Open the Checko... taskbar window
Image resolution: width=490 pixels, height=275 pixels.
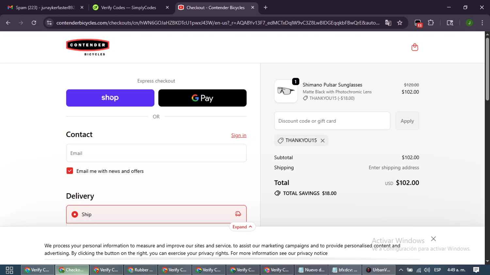(72, 270)
